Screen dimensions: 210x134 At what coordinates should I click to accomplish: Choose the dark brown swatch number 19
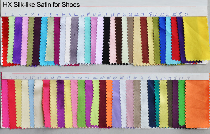tap(118, 40)
